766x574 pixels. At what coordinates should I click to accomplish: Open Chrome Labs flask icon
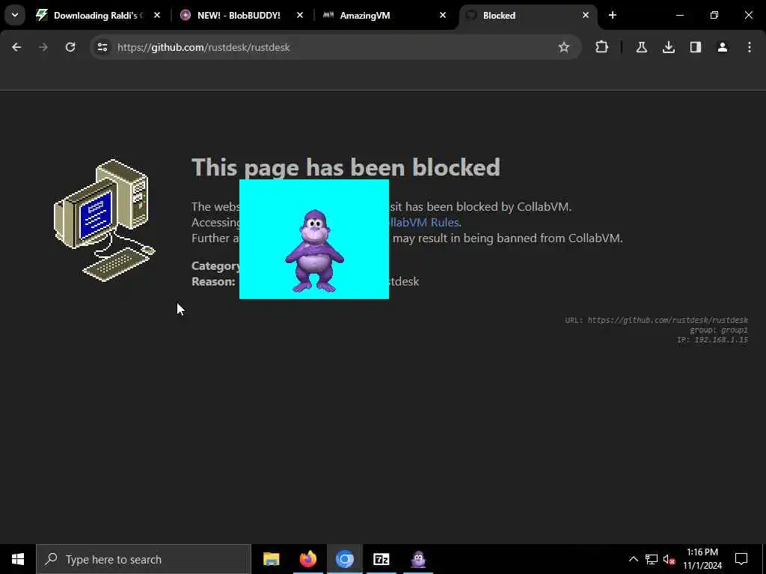pyautogui.click(x=642, y=47)
